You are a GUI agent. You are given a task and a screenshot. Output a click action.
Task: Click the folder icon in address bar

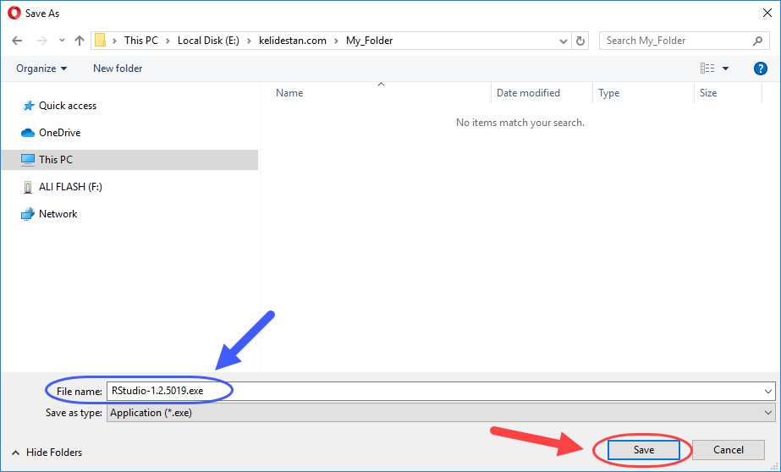[x=100, y=41]
